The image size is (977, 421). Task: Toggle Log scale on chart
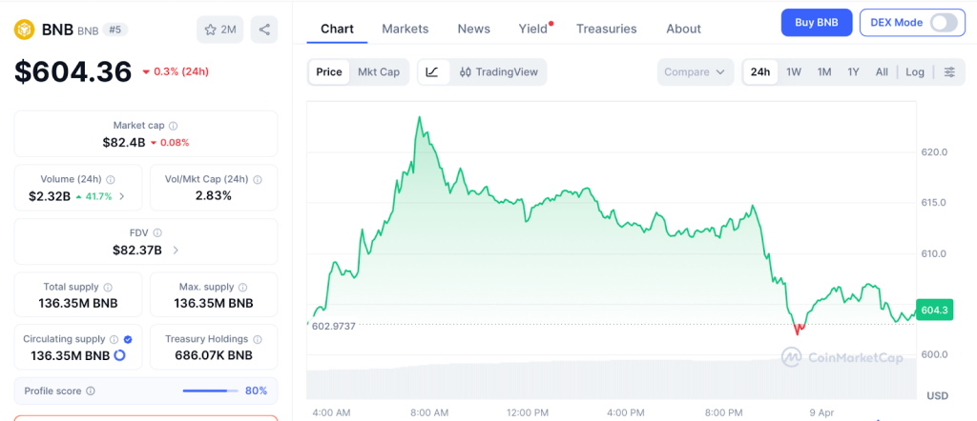coord(915,72)
